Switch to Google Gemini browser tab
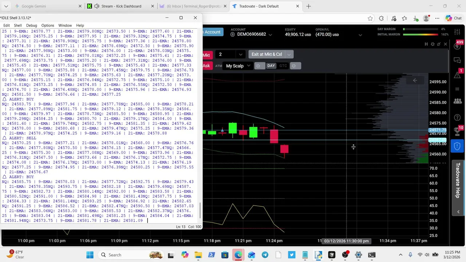The image size is (466, 262). coord(47,6)
